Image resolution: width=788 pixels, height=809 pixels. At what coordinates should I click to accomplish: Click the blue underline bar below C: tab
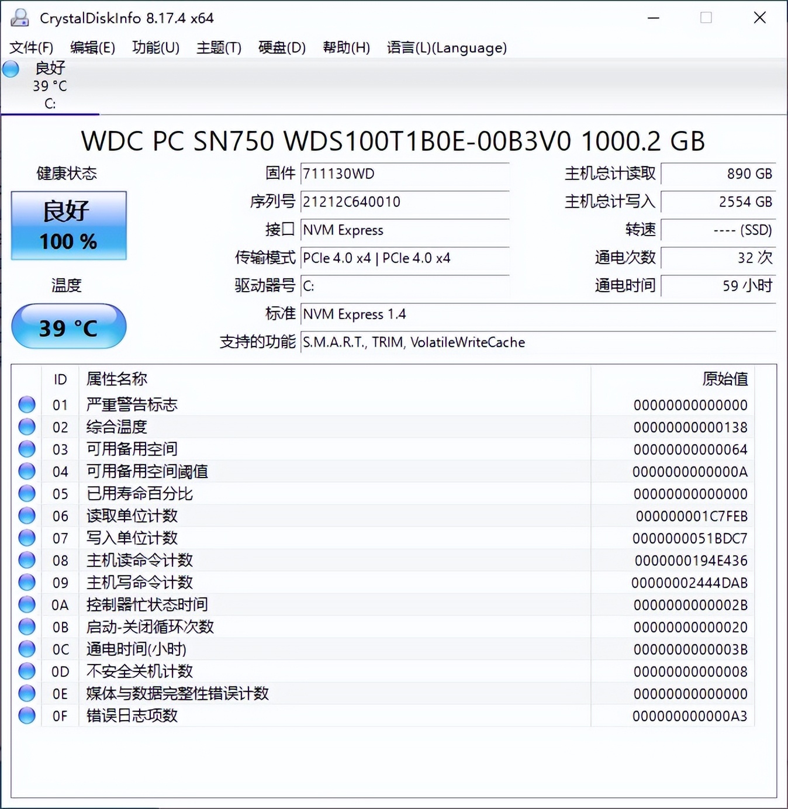pos(50,115)
